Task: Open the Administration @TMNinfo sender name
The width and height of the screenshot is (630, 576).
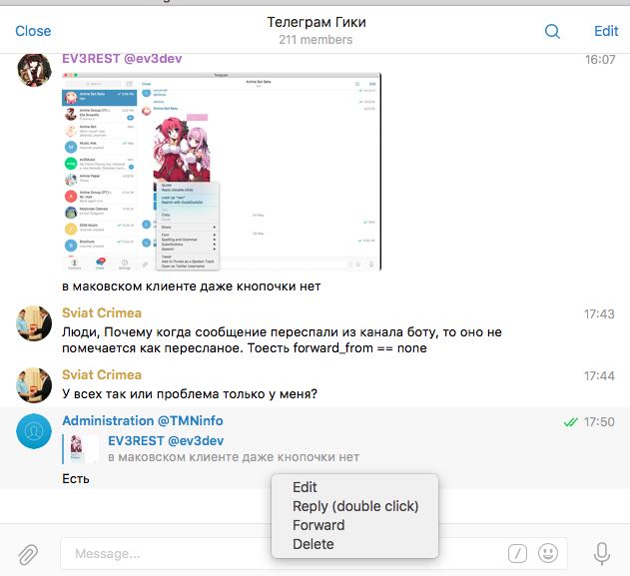Action: (143, 420)
